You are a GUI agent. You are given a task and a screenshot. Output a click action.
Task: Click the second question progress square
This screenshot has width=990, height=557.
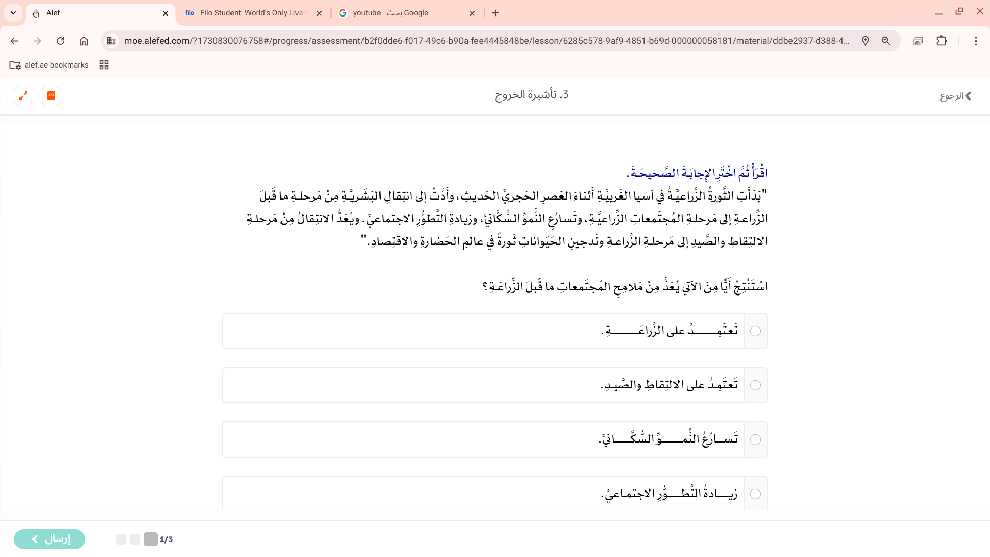pyautogui.click(x=135, y=539)
